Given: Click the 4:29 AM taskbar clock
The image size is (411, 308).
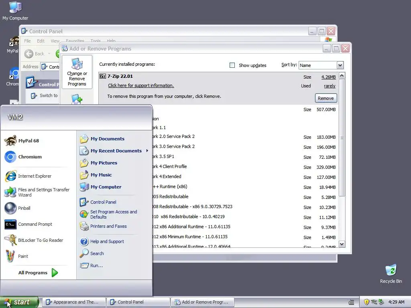Looking at the screenshot, I should tap(396, 302).
